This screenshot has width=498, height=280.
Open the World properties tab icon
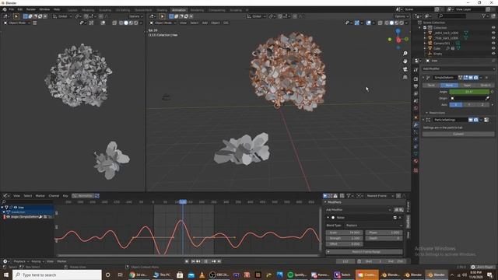tap(416, 108)
